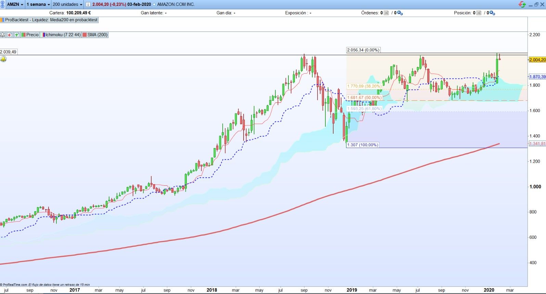This screenshot has height=294, width=546.
Task: Click the Gan latente field
Action: point(154,13)
